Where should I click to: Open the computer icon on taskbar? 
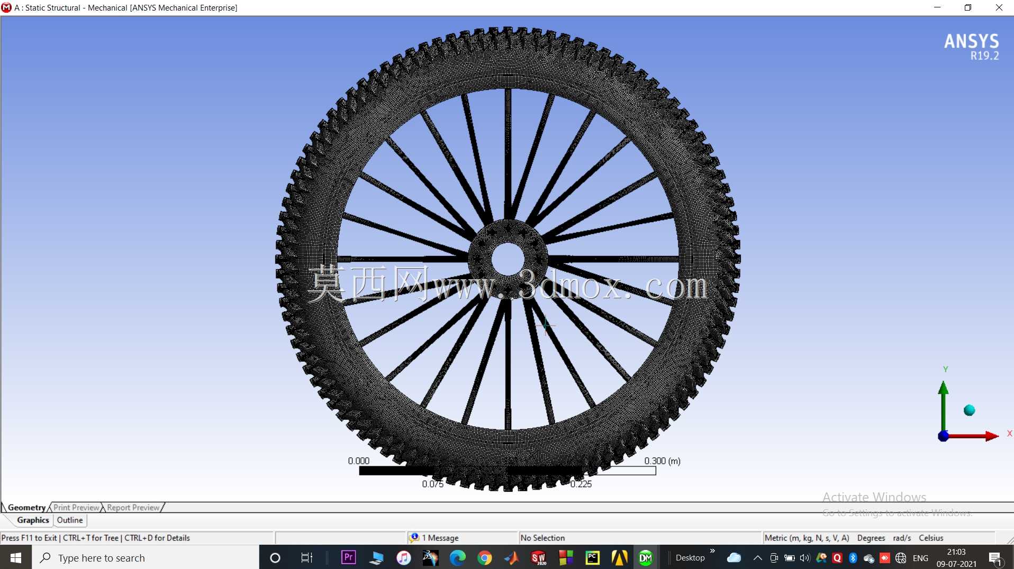[376, 557]
